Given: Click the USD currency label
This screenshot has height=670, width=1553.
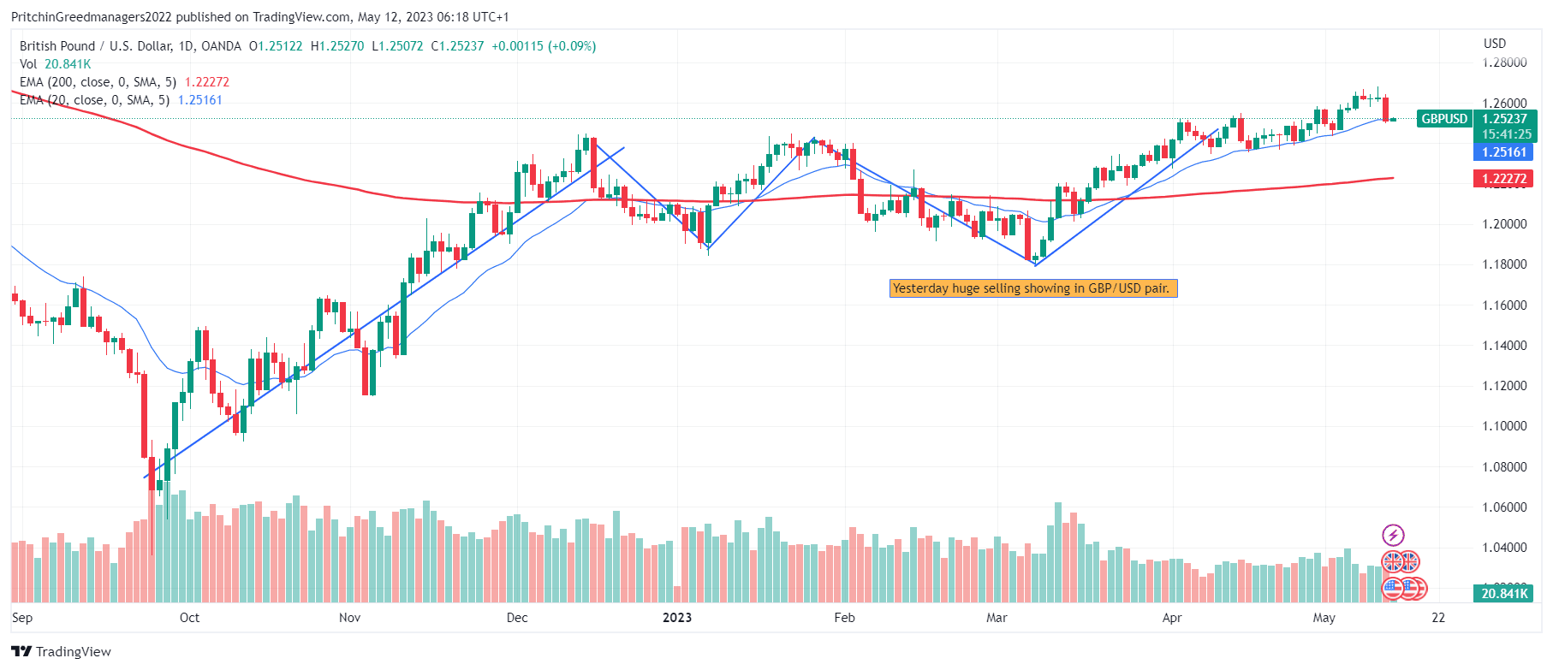Looking at the screenshot, I should point(1495,44).
